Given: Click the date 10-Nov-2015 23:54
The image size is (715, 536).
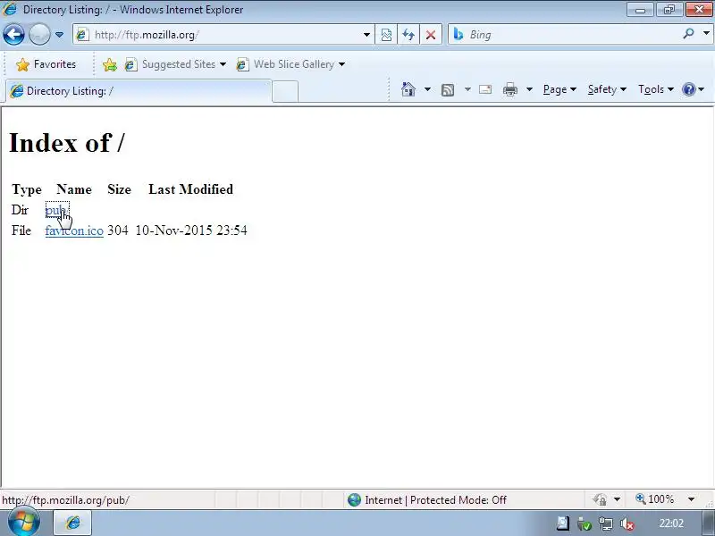Looking at the screenshot, I should pyautogui.click(x=191, y=230).
